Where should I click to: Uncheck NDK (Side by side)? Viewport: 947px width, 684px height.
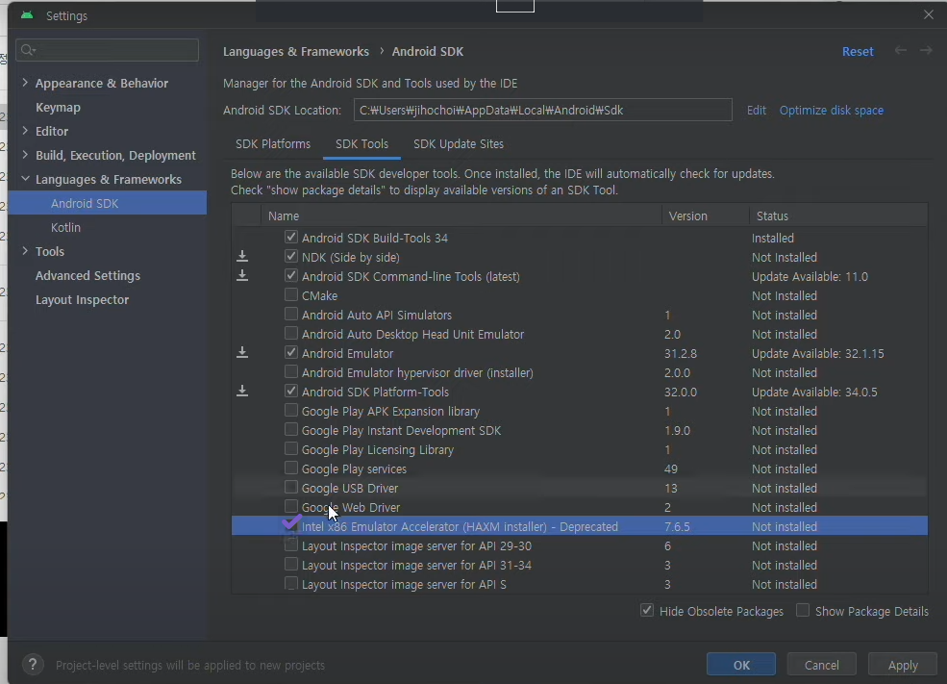291,256
